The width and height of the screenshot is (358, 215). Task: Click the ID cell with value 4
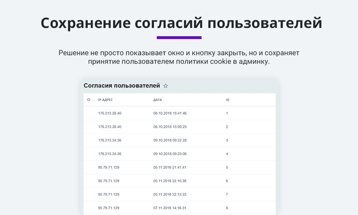pyautogui.click(x=227, y=154)
